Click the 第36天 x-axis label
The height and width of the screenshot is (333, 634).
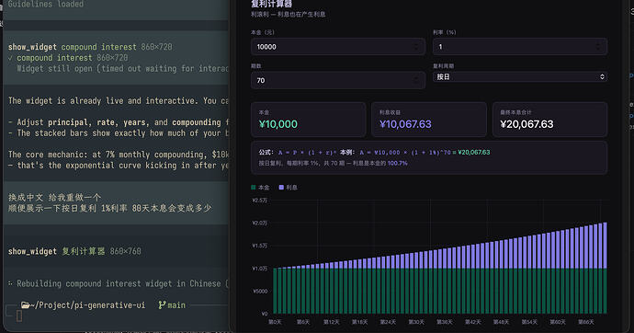(445, 322)
